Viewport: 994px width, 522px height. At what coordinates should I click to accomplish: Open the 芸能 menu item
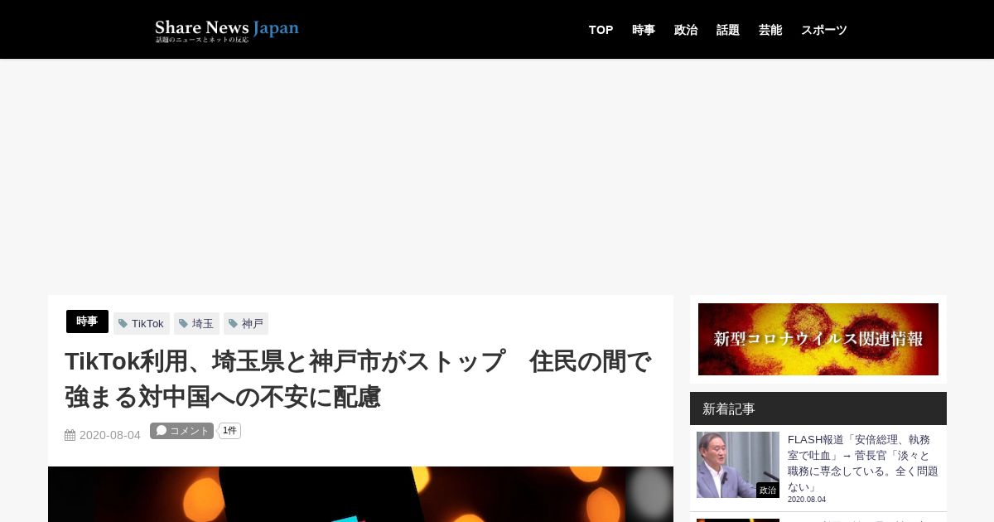pos(770,30)
